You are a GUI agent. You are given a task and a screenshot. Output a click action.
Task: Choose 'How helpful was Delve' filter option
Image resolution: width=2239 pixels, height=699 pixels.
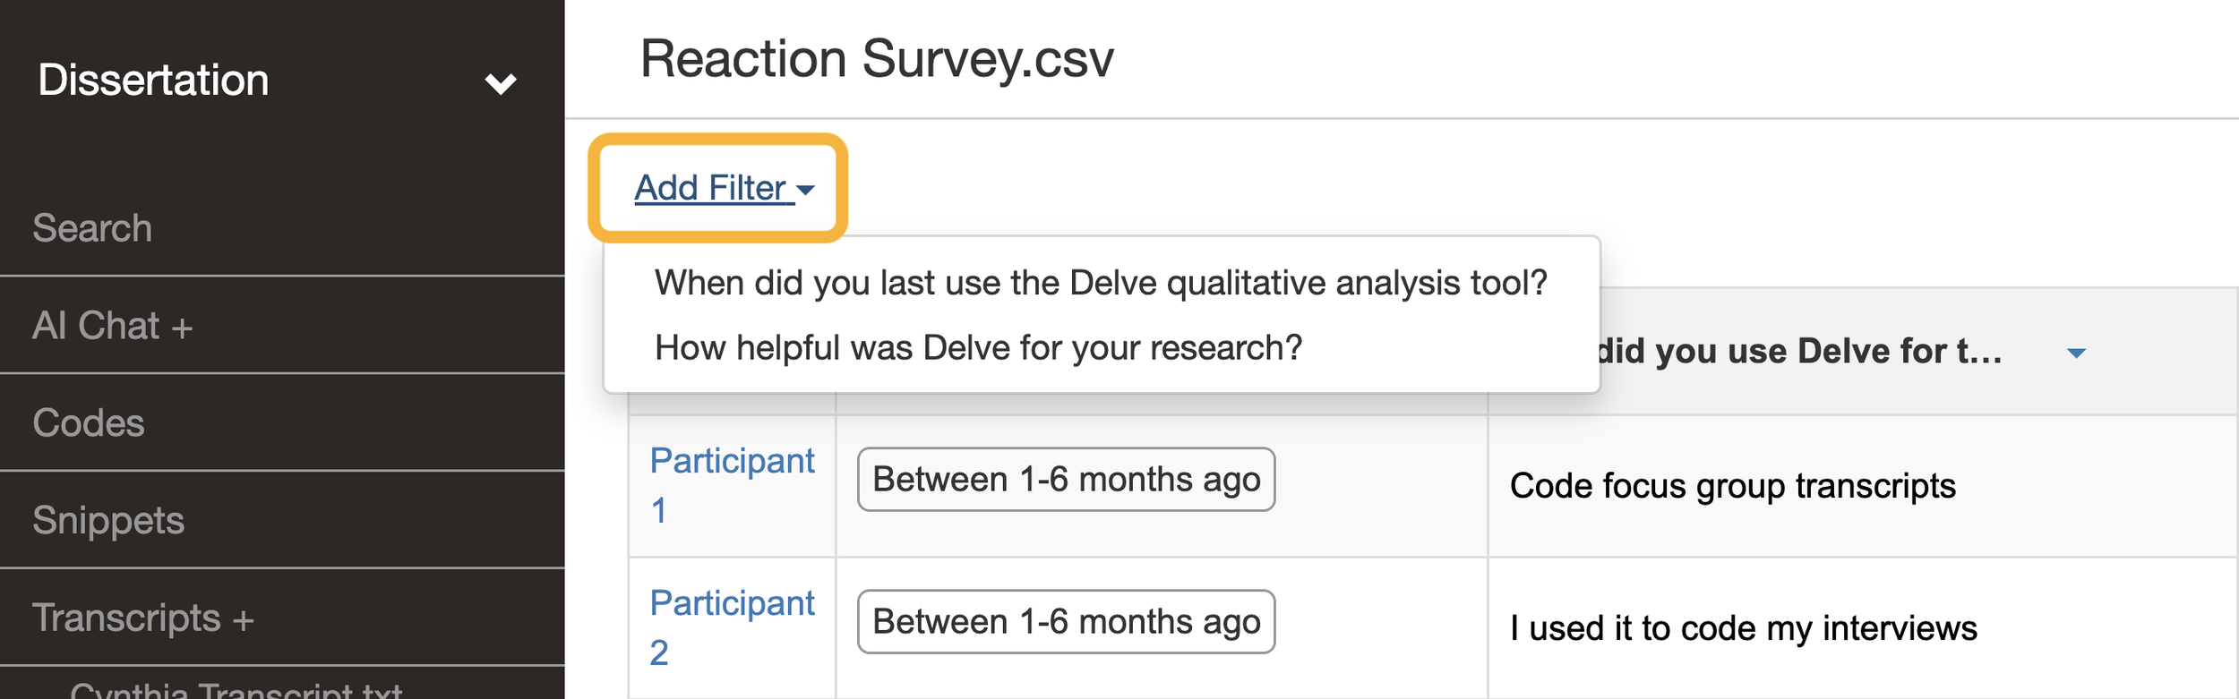coord(978,348)
